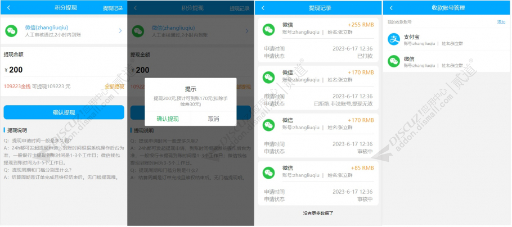Open 提现记录 link on first screen
The height and width of the screenshot is (227, 512).
coord(113,8)
